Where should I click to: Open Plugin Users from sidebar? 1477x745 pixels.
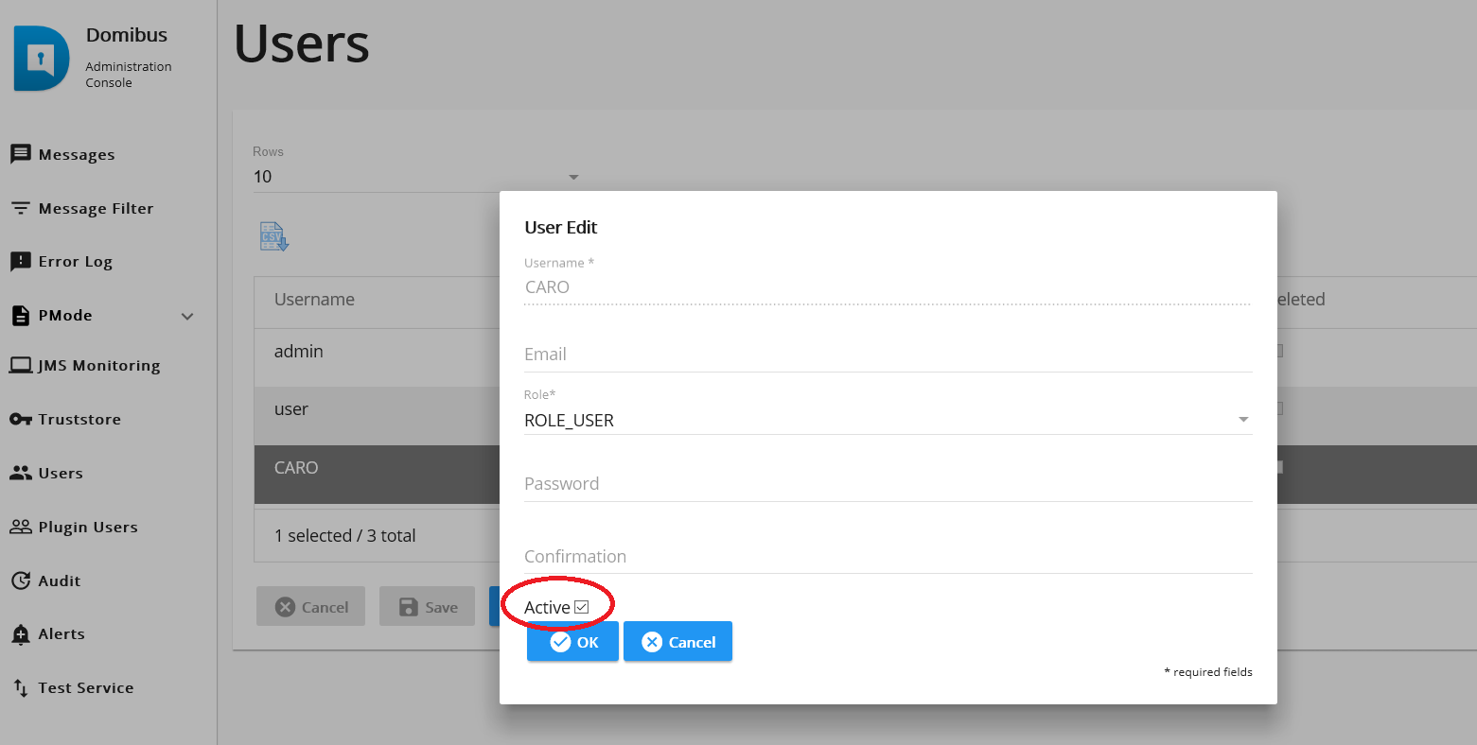tap(87, 527)
